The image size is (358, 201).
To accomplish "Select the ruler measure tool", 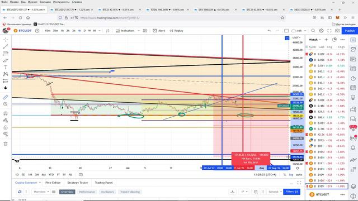I will pyautogui.click(x=6, y=97).
